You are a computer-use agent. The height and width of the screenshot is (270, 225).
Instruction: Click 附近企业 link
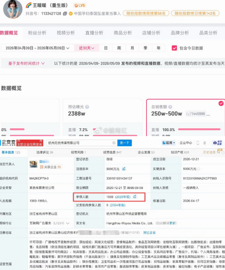coord(149,232)
